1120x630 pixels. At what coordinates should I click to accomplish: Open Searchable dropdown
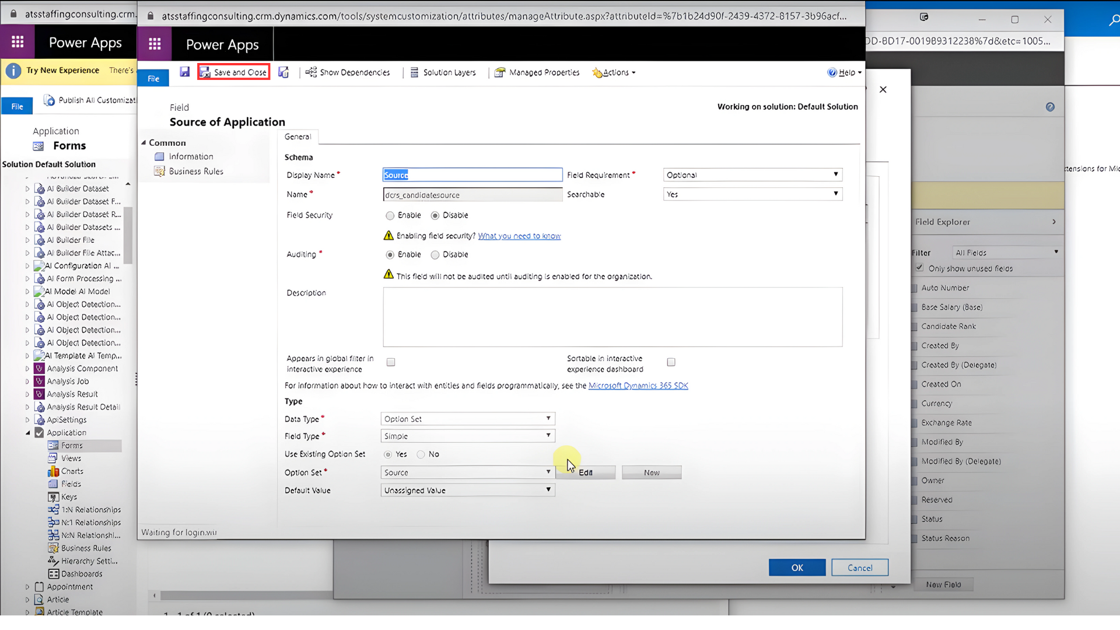point(752,194)
